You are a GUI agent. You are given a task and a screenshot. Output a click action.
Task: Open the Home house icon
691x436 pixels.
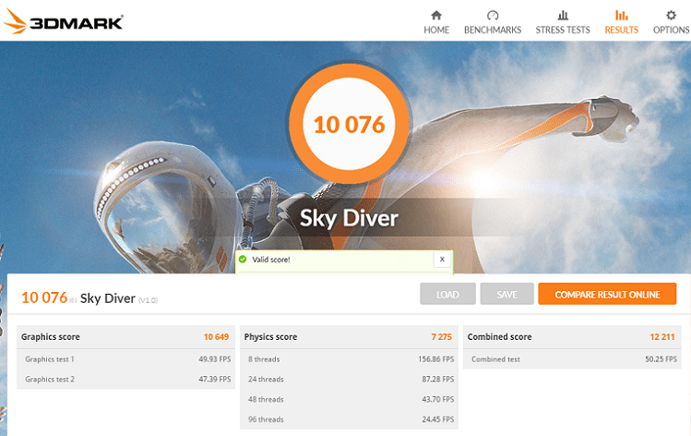(436, 16)
